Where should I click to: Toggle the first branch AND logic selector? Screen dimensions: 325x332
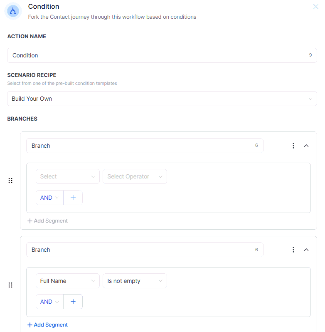point(49,198)
